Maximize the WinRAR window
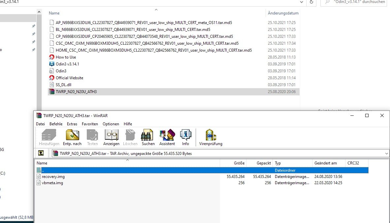 point(367,115)
